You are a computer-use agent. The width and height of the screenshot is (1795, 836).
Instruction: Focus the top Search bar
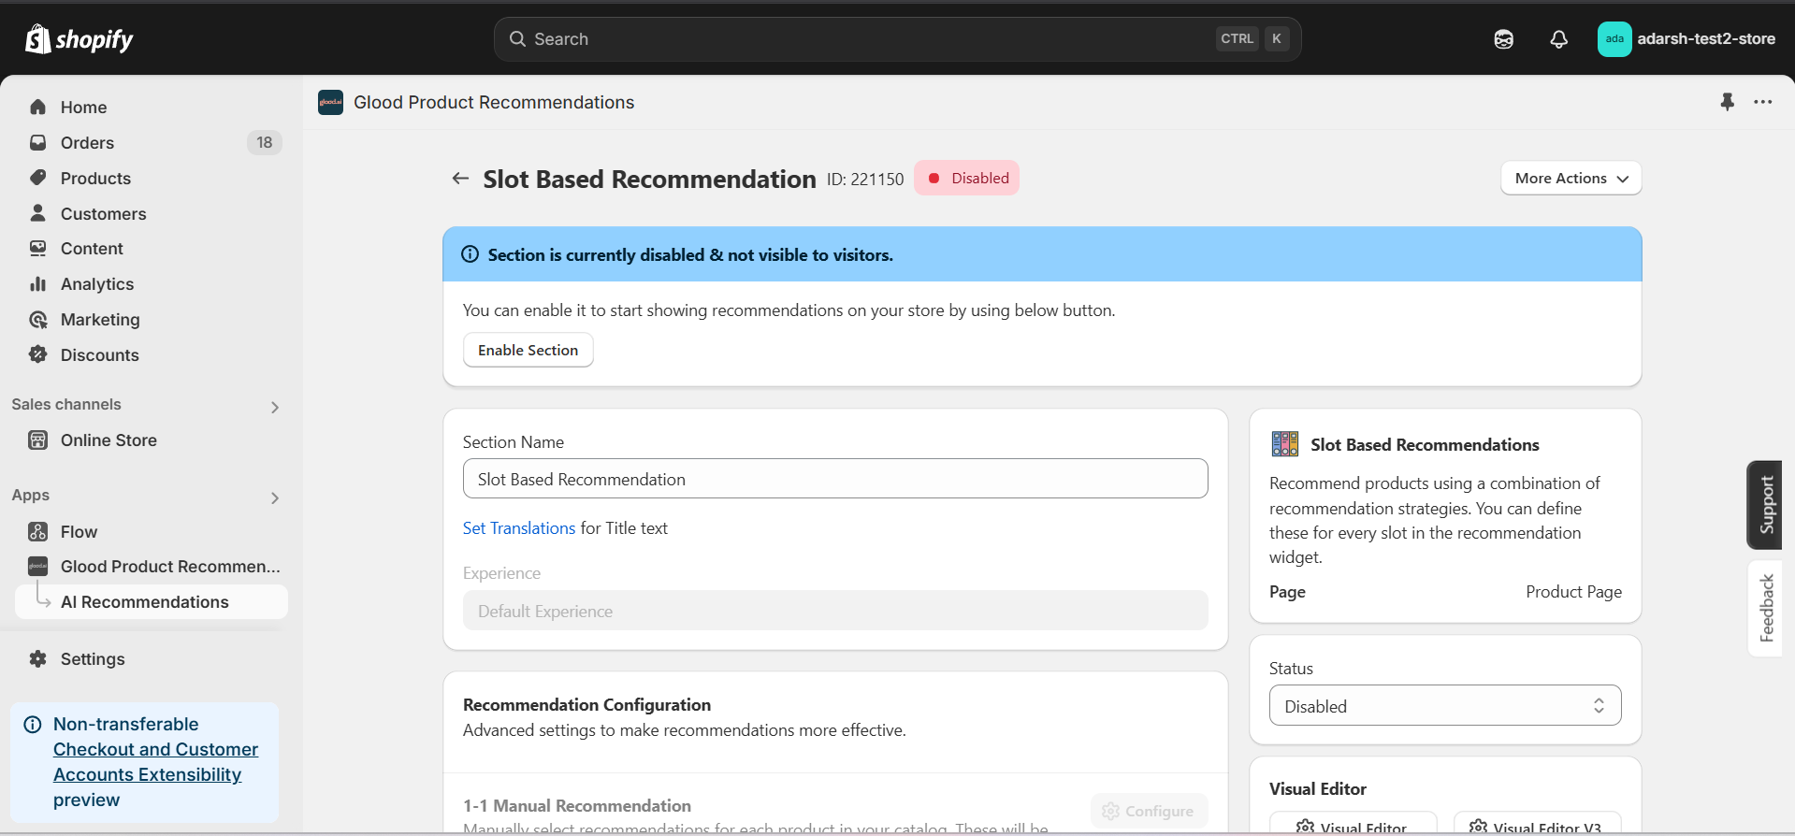point(897,39)
